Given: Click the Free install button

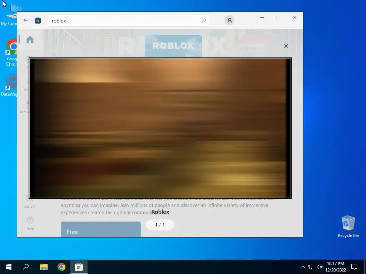Looking at the screenshot, I should click(100, 229).
